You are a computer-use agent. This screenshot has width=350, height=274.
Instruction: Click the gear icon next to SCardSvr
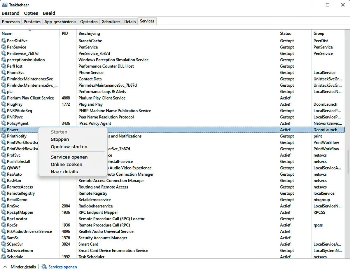tap(3, 244)
